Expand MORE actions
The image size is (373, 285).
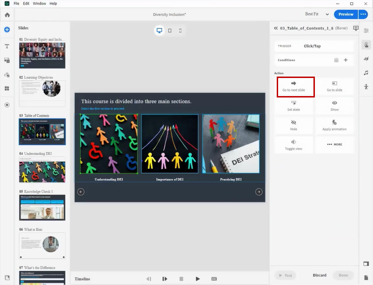coord(334,144)
